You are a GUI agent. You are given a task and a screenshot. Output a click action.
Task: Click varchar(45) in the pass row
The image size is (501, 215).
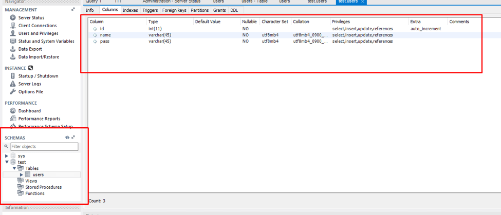(160, 42)
